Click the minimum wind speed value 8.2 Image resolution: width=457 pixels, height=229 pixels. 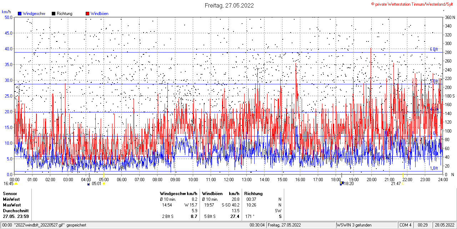[x=195, y=199]
